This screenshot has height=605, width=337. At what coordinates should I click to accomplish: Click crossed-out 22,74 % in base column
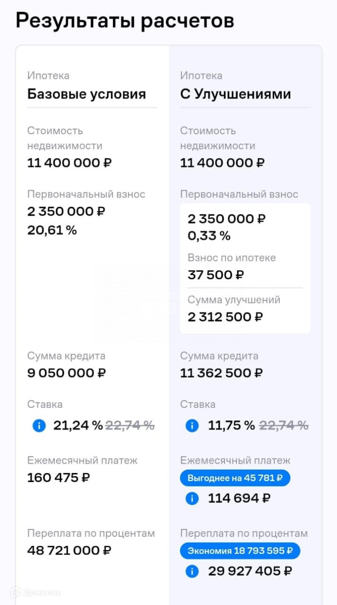click(x=130, y=425)
